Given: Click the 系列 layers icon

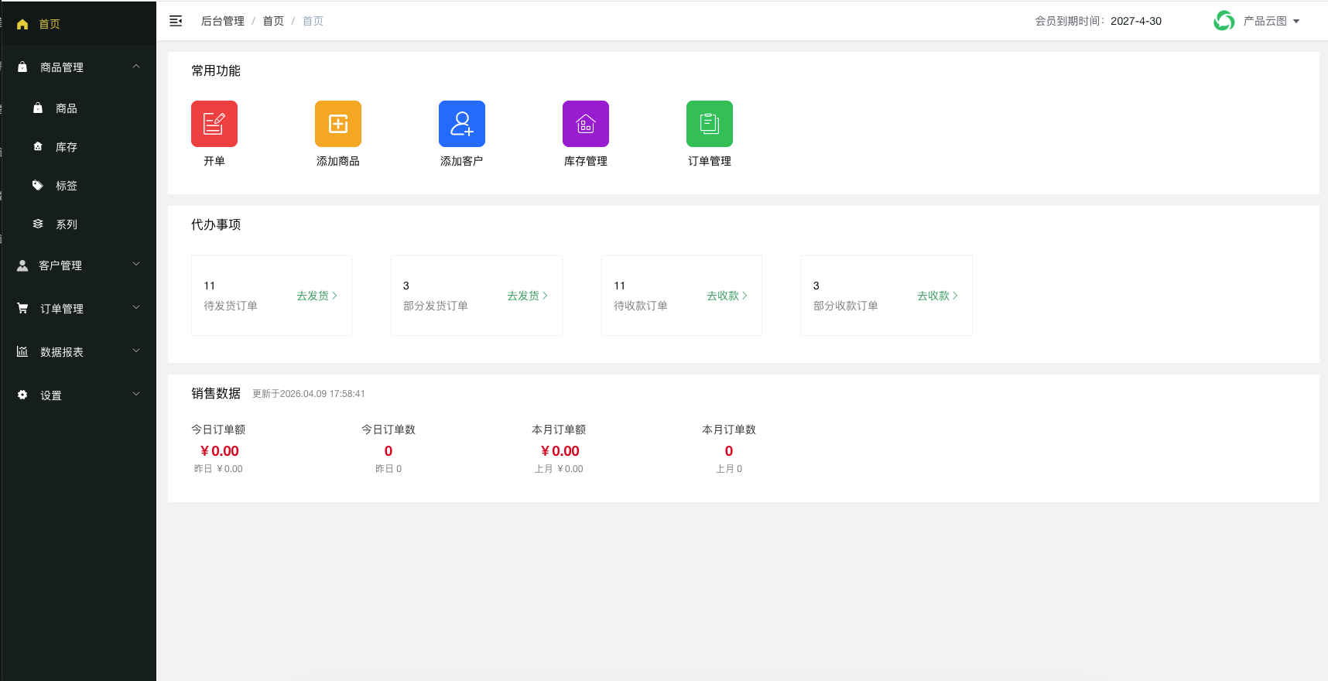Looking at the screenshot, I should point(38,224).
